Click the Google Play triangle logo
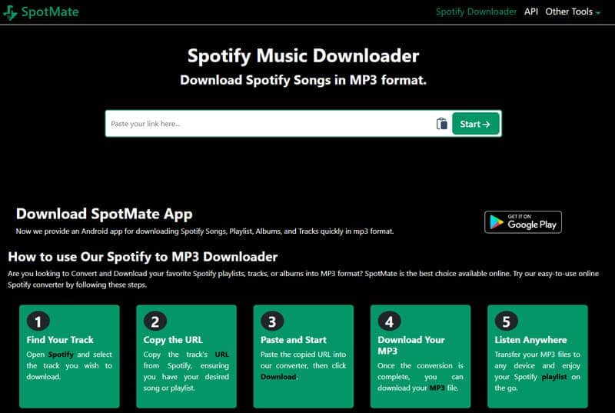Image resolution: width=615 pixels, height=413 pixels. pos(497,222)
